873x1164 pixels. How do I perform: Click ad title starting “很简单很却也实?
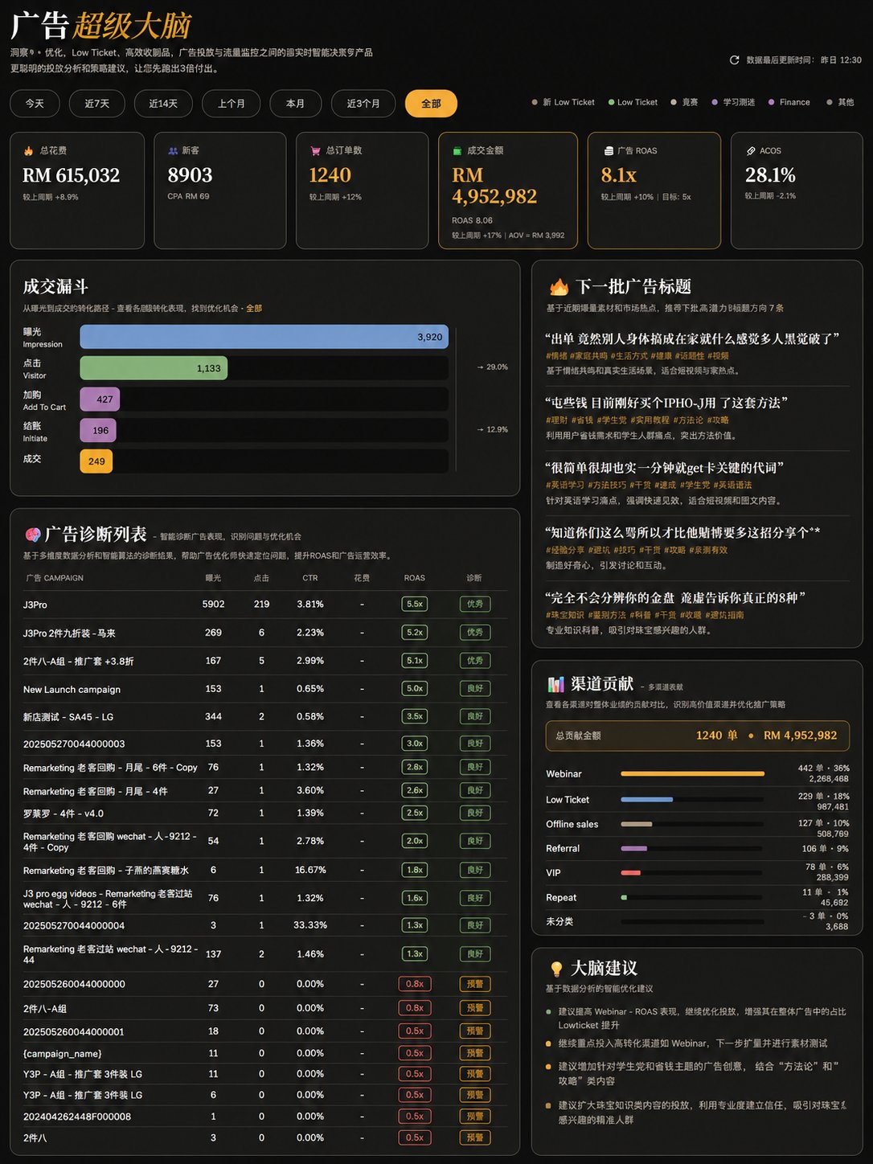[665, 468]
